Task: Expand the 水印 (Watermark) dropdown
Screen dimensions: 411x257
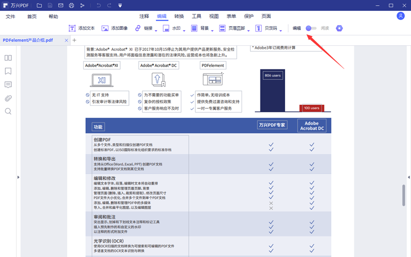Action: (183, 30)
